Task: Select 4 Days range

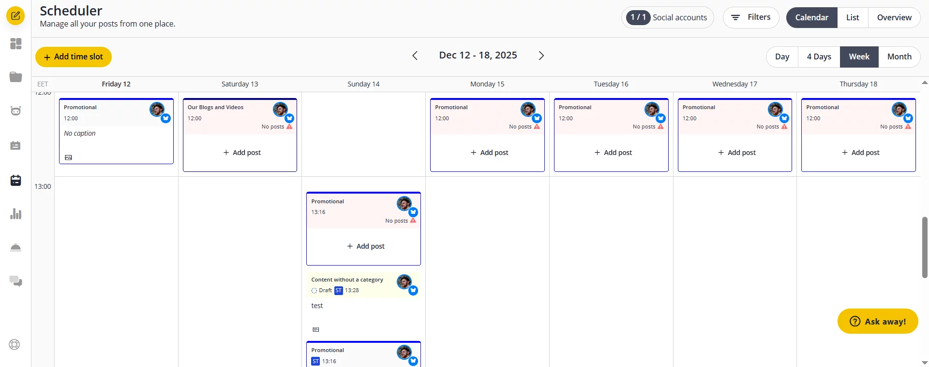Action: [x=819, y=56]
